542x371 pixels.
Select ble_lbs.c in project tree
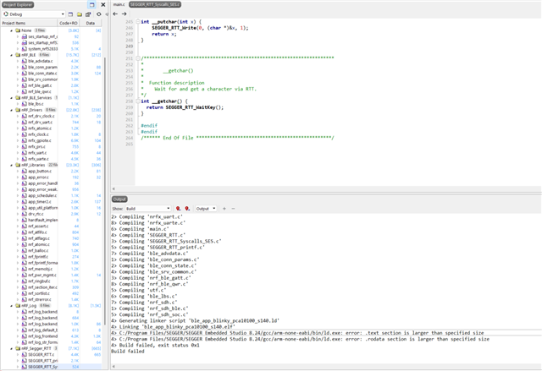[36, 104]
